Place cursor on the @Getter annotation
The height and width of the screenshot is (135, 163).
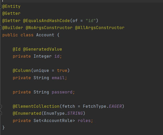point(11,14)
